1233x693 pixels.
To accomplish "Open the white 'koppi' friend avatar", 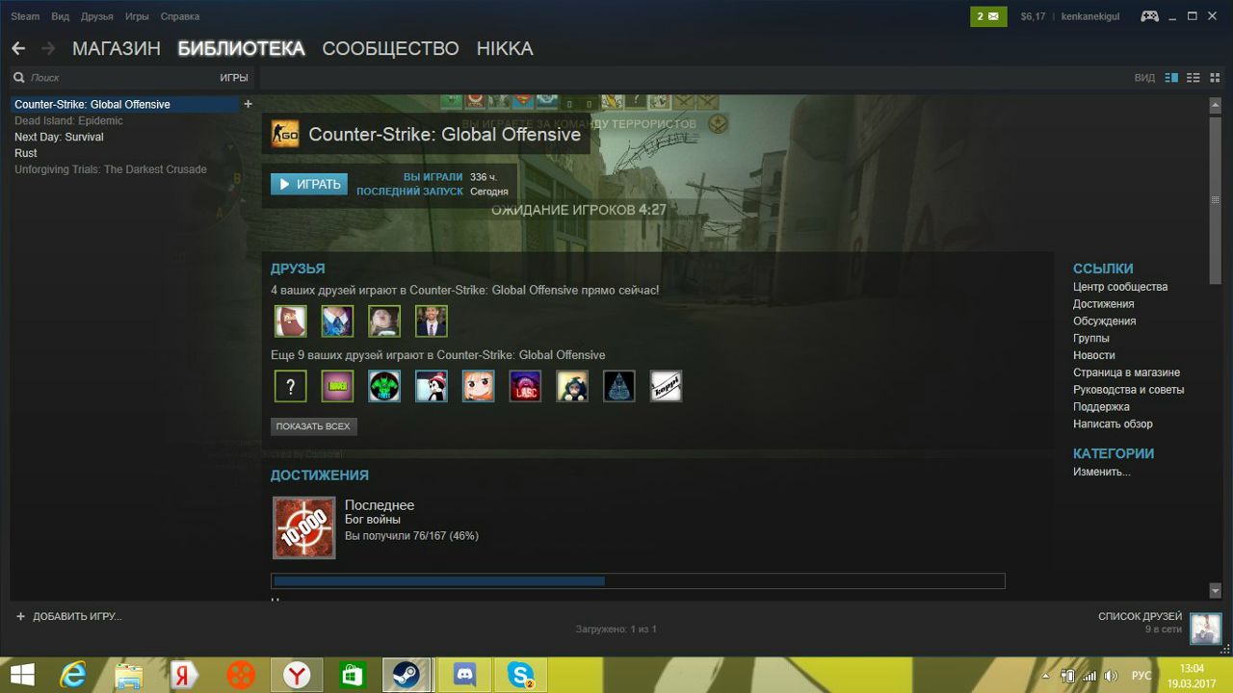I will (666, 386).
